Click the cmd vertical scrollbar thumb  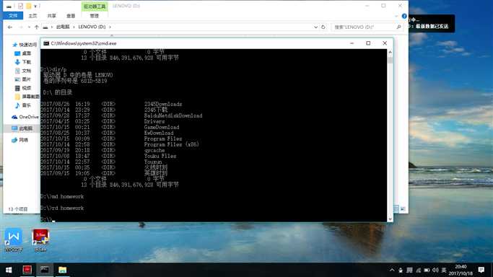click(390, 60)
